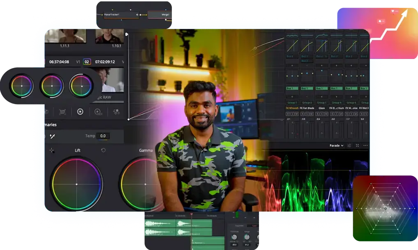Click the Lift wheel reset arrow
The width and height of the screenshot is (418, 250).
(103, 150)
